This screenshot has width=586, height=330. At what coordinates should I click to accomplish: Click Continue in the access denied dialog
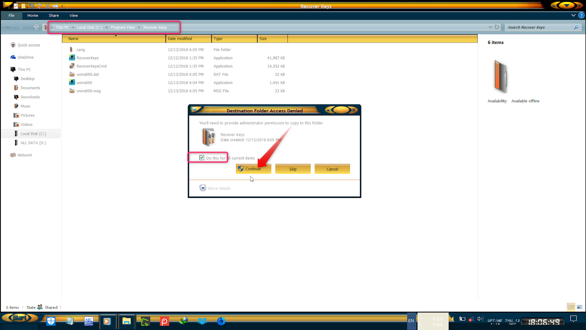click(253, 169)
